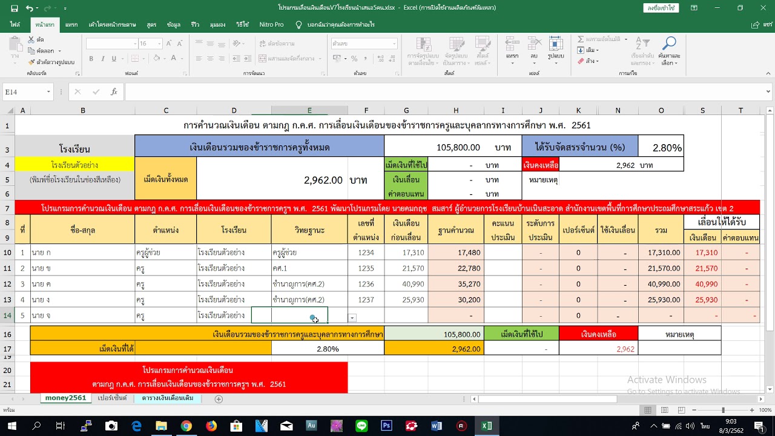
Task: Open number format dropdown
Action: coord(394,44)
